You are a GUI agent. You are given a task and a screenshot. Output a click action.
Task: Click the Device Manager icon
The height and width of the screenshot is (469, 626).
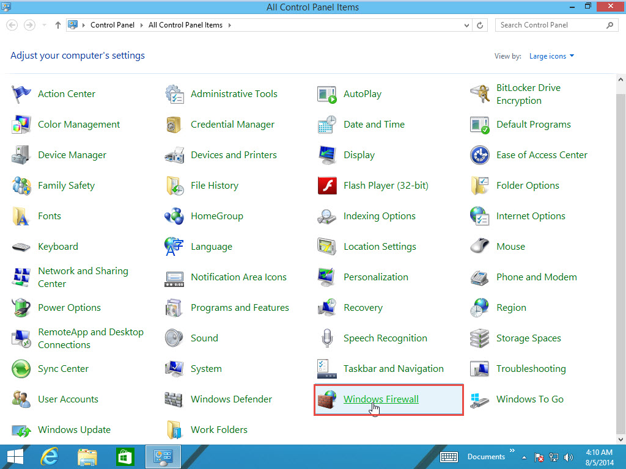(x=21, y=155)
